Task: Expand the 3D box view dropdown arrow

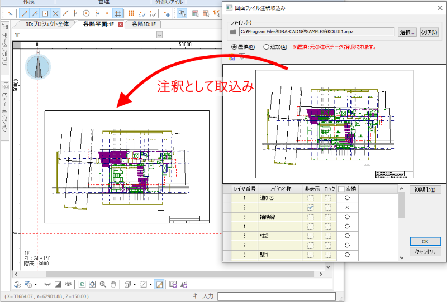Action: 135,284
